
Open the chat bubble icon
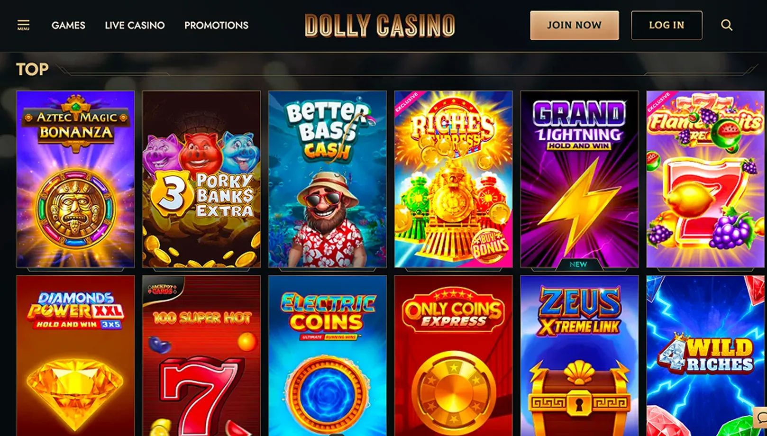tap(761, 418)
